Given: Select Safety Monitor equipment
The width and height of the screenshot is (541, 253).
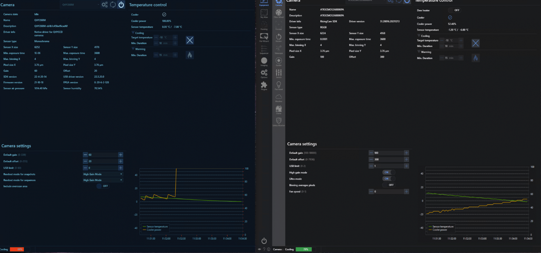Looking at the screenshot, I should 279,122.
